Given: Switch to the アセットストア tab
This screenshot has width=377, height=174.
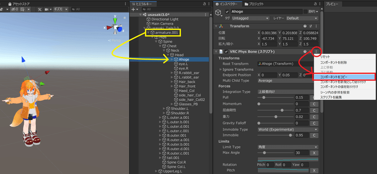Looking at the screenshot, I should point(19,4).
